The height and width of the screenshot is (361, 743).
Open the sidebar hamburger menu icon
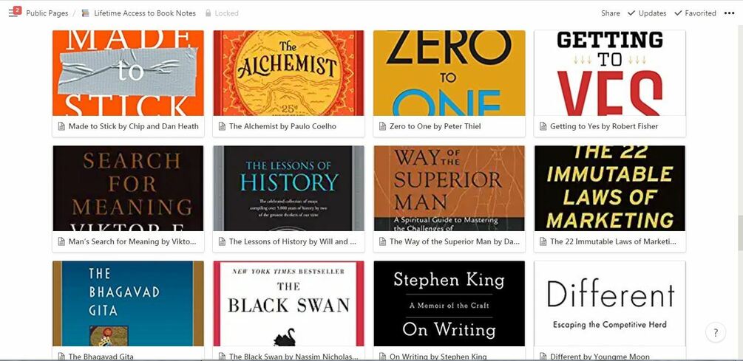tap(13, 13)
